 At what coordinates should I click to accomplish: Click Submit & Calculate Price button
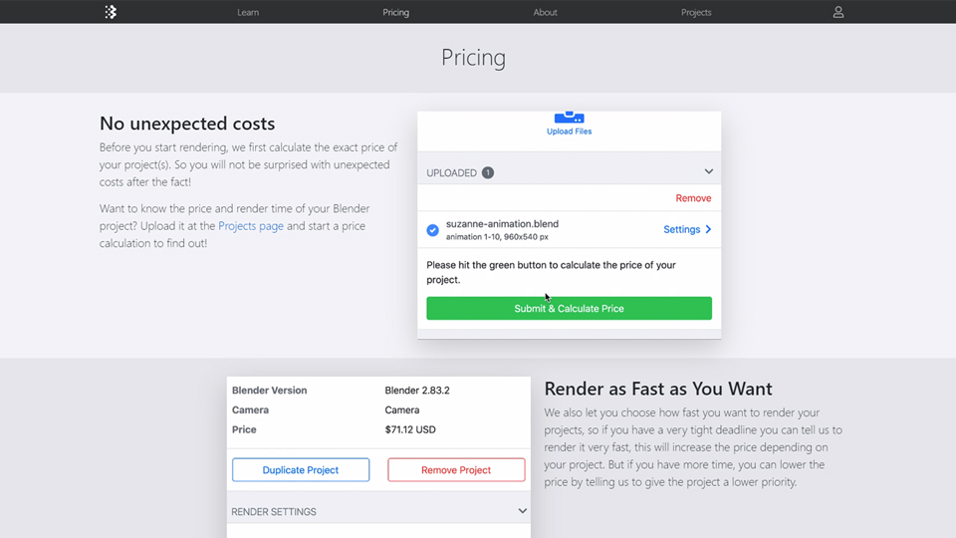pos(569,309)
